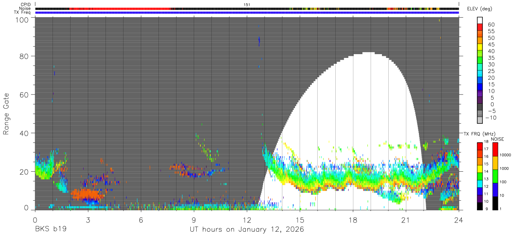This screenshot has height=238, width=516.
Task: Click the Range Gate axis title
Action: pos(6,114)
